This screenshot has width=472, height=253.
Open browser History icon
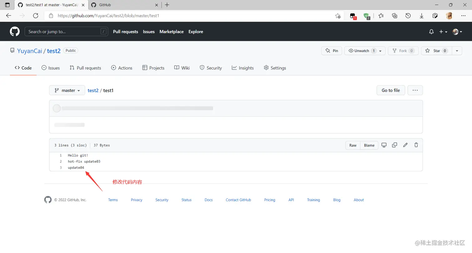408,16
